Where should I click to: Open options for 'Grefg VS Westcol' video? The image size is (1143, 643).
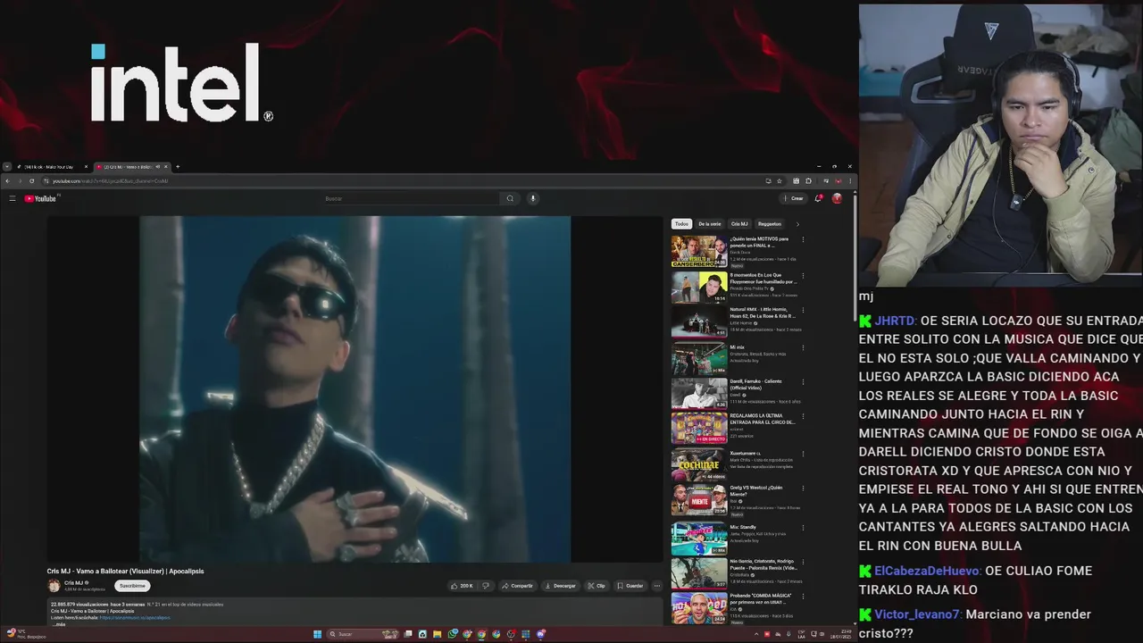[x=803, y=489]
